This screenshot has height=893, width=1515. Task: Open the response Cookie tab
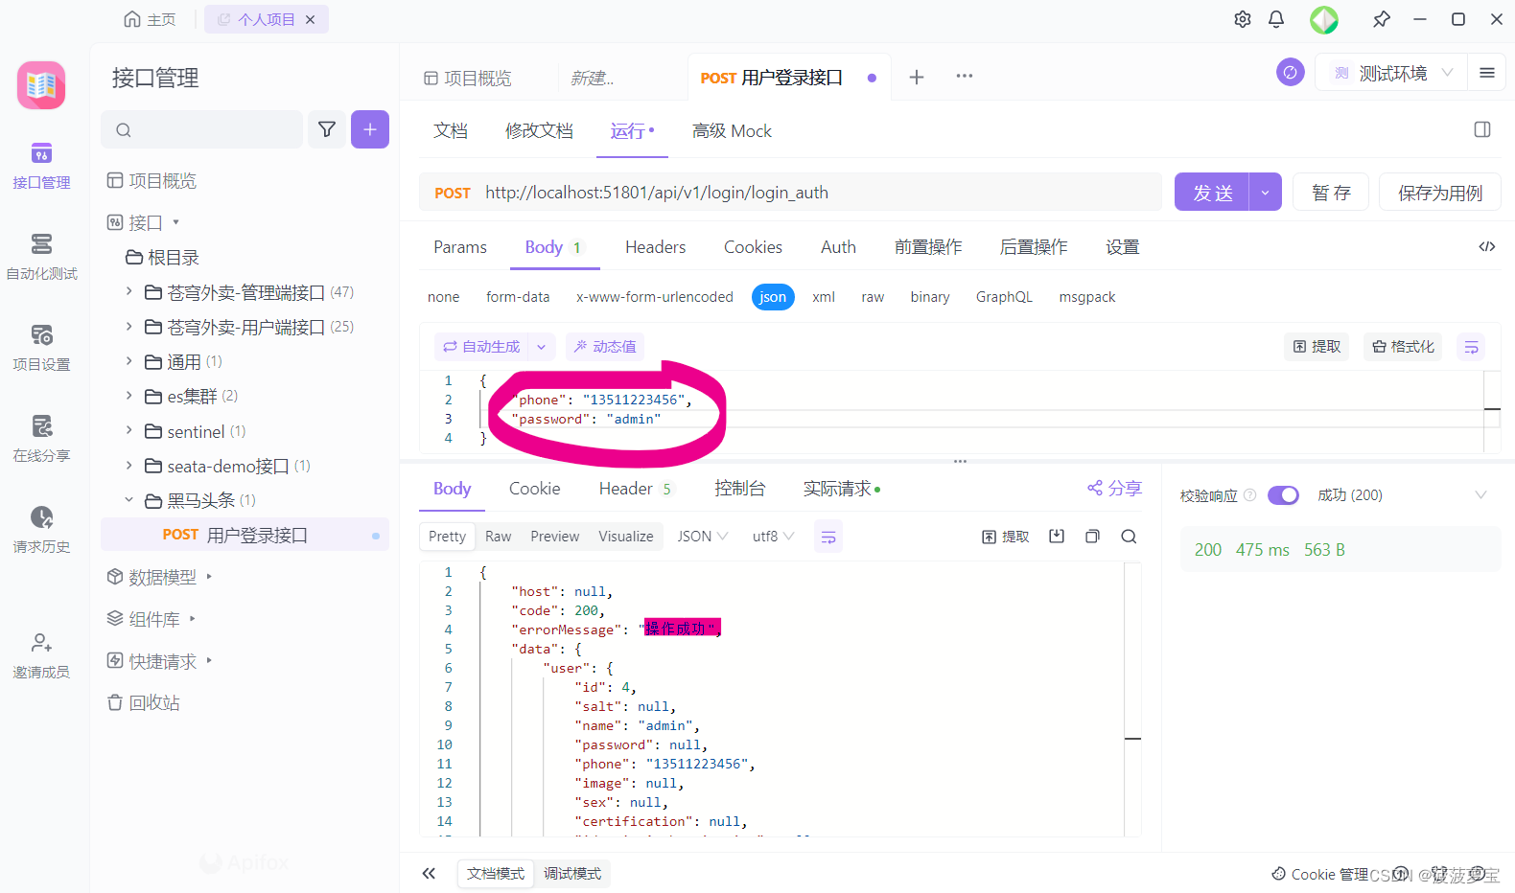point(534,489)
